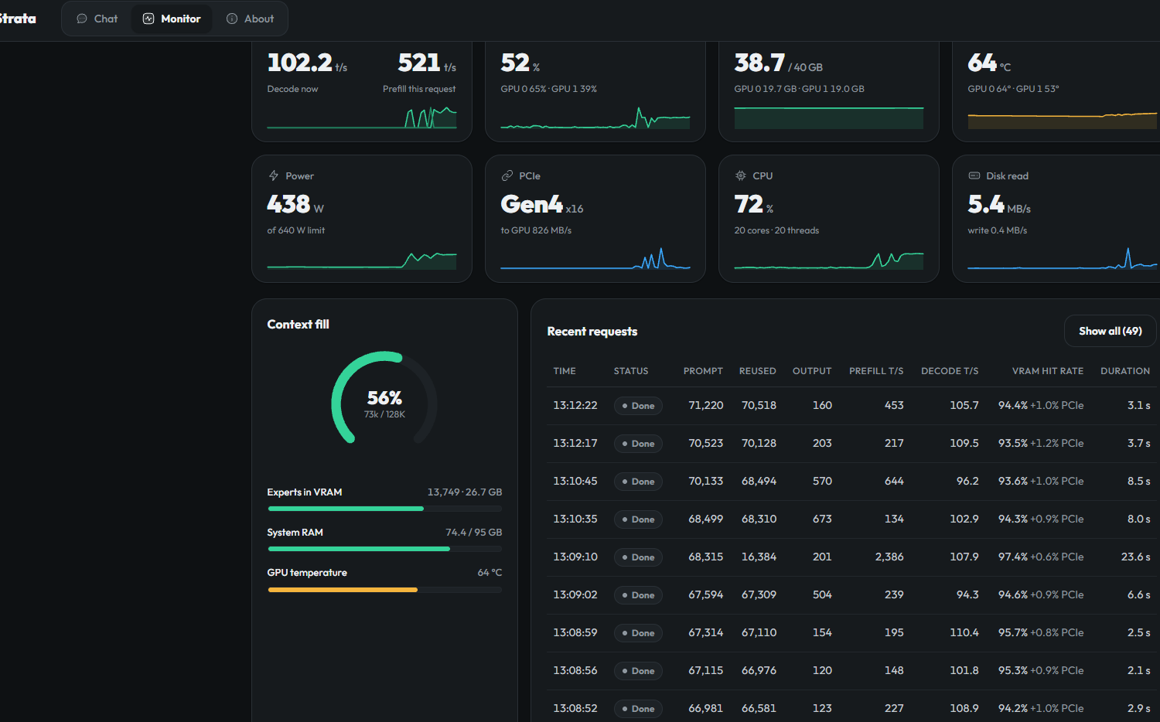Click the decode value 110.4
The height and width of the screenshot is (722, 1160).
tap(964, 632)
